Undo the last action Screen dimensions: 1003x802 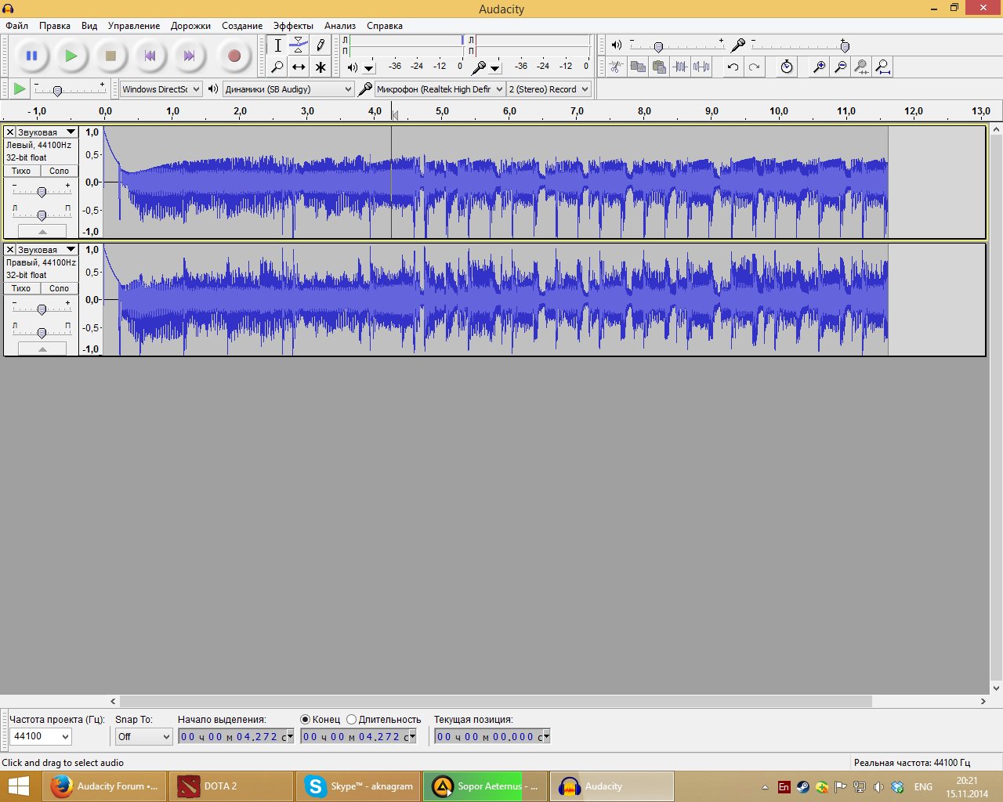tap(733, 67)
